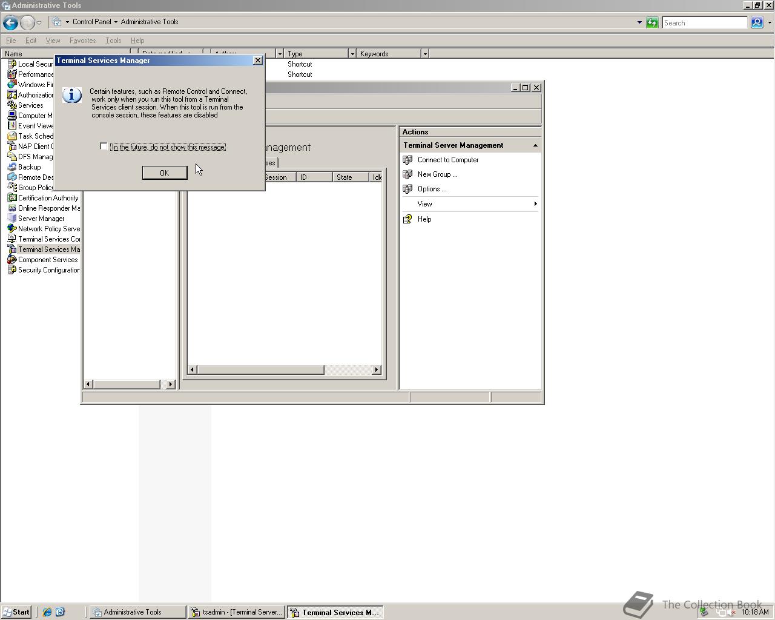Screen dimensions: 775x620
Task: Click the Search input field
Action: (705, 23)
